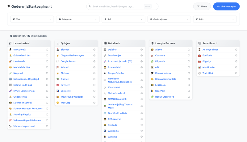The height and width of the screenshot is (142, 247).
Task: Toggle the Filters button
Action: click(202, 6)
